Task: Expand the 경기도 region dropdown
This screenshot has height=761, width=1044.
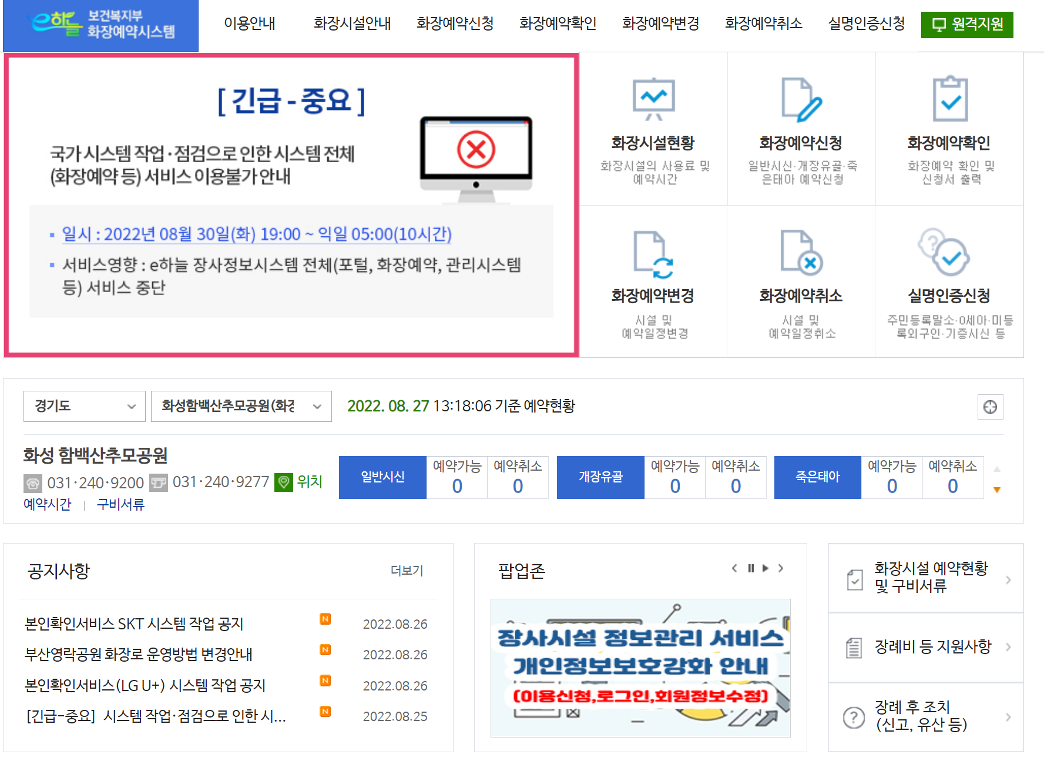Action: pyautogui.click(x=85, y=406)
